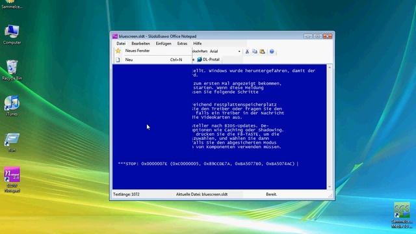416x234 pixels.
Task: Open the Extras menu
Action: (182, 44)
